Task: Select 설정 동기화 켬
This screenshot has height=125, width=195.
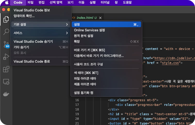Action: (106, 93)
